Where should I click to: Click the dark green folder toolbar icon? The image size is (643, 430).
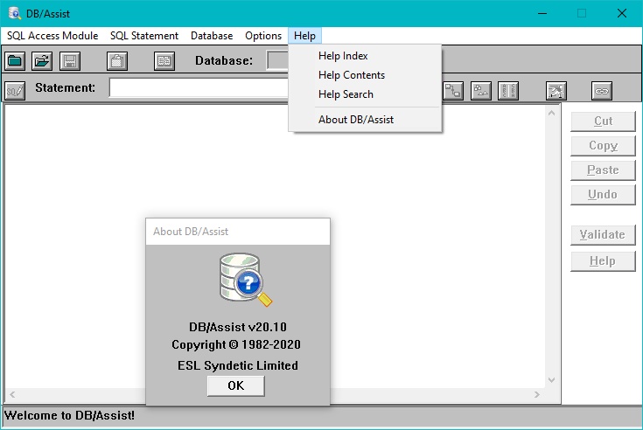(x=15, y=60)
